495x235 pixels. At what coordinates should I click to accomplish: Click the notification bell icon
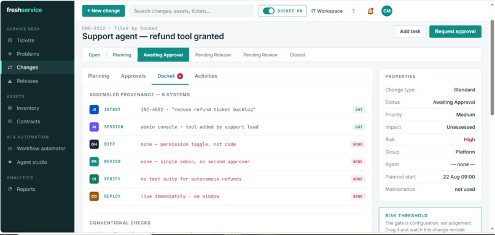point(370,11)
